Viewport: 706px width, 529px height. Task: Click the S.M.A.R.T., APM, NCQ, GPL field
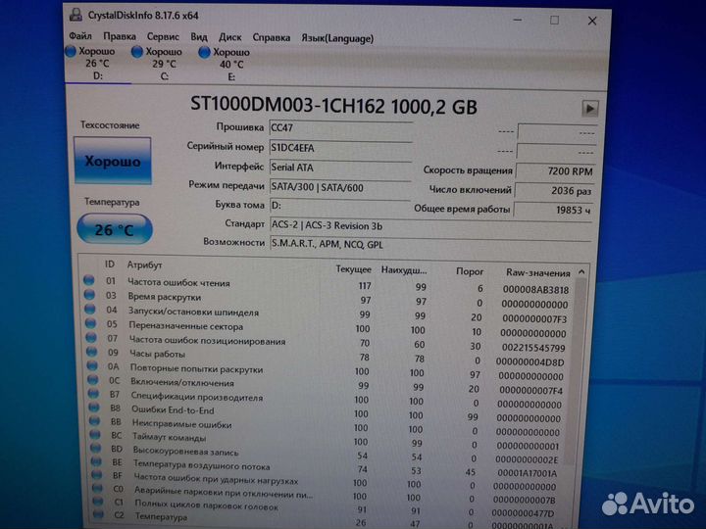(x=430, y=244)
